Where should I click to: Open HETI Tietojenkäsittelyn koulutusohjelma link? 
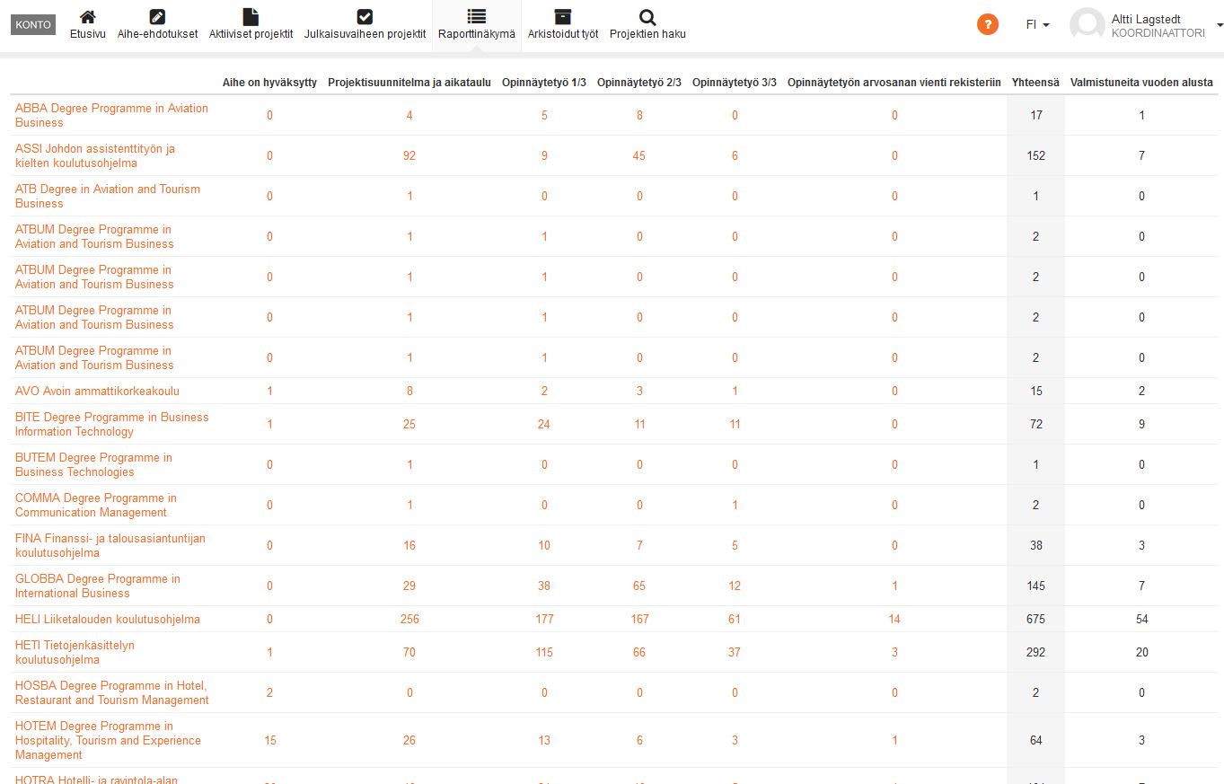(x=75, y=652)
